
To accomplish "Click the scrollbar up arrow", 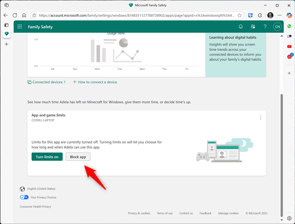I will 282,36.
